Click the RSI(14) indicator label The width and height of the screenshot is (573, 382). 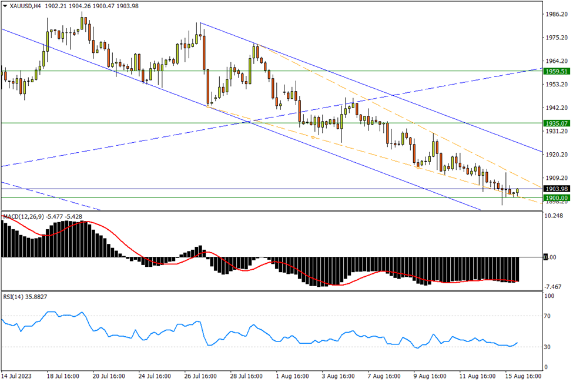pos(13,297)
